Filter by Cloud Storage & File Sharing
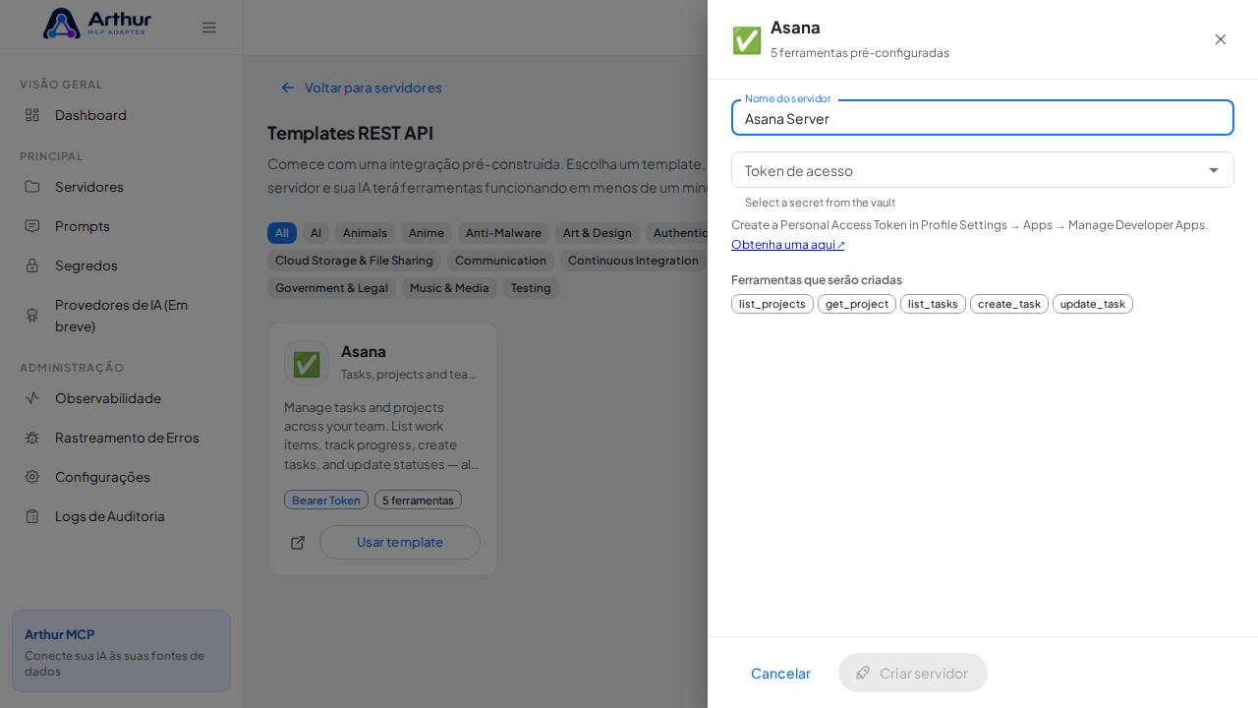 [354, 261]
